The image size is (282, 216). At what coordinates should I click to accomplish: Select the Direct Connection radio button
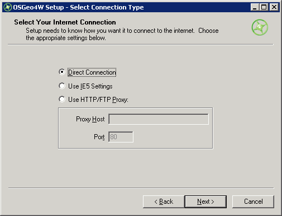(x=62, y=72)
